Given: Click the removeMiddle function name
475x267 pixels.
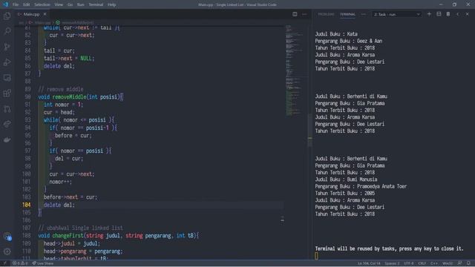Looking at the screenshot, I should coord(69,97).
